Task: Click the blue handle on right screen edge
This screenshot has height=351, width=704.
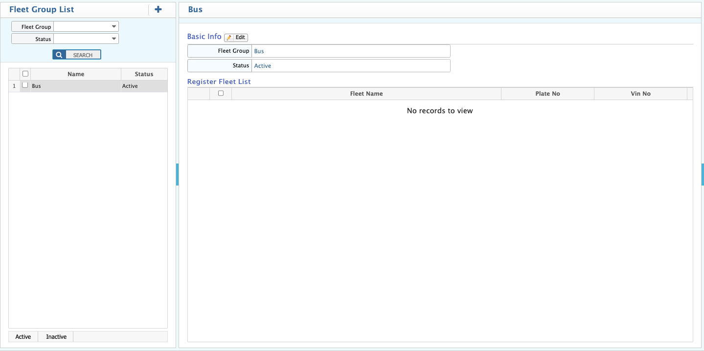Action: point(702,174)
